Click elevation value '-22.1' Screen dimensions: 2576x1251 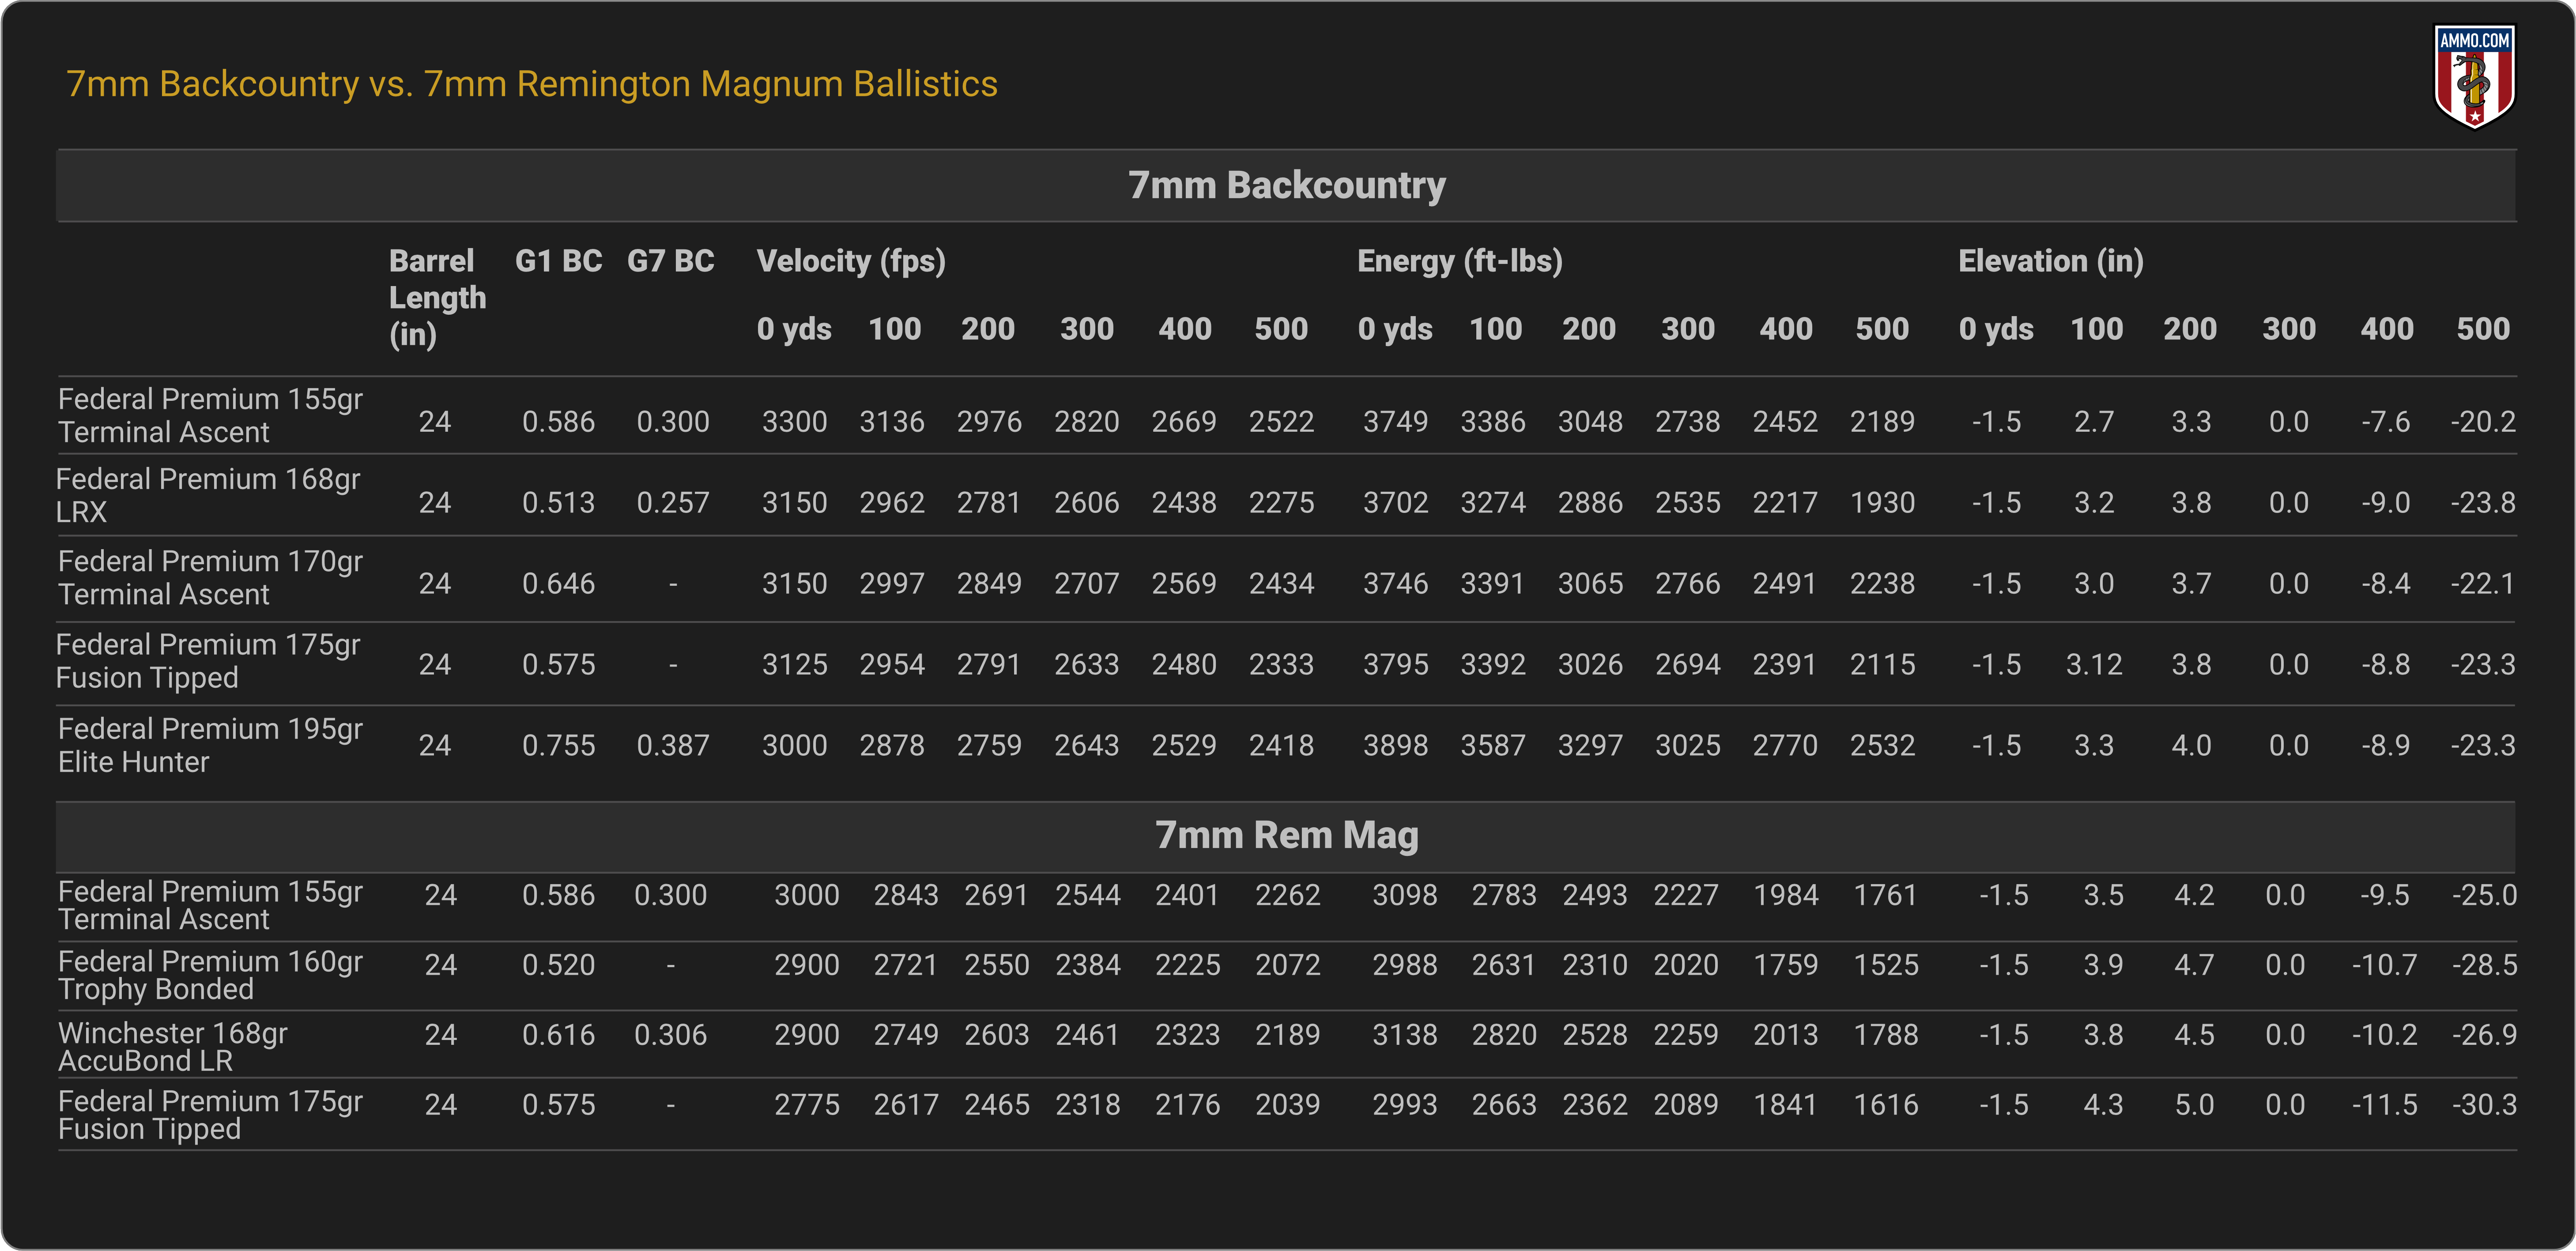2483,584
